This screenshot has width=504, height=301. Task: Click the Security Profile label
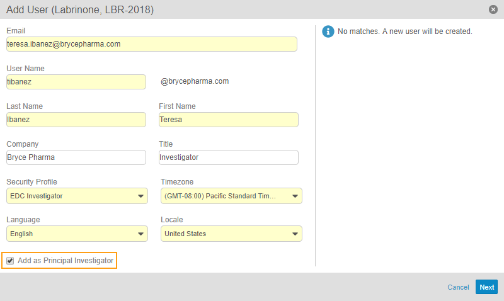36,182
